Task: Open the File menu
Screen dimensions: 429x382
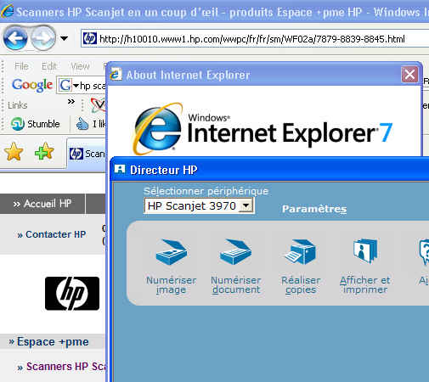Action: [21, 66]
